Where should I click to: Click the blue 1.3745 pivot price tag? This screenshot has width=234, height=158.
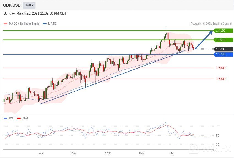(223, 54)
